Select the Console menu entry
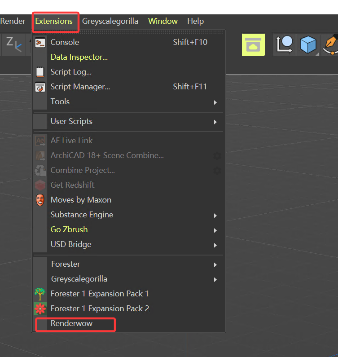 [129, 42]
